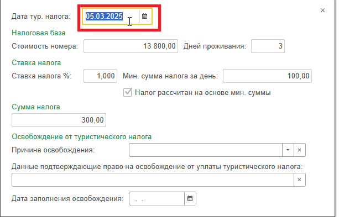
Task: Clear the exemption confirmation data field
Action: click(x=299, y=179)
